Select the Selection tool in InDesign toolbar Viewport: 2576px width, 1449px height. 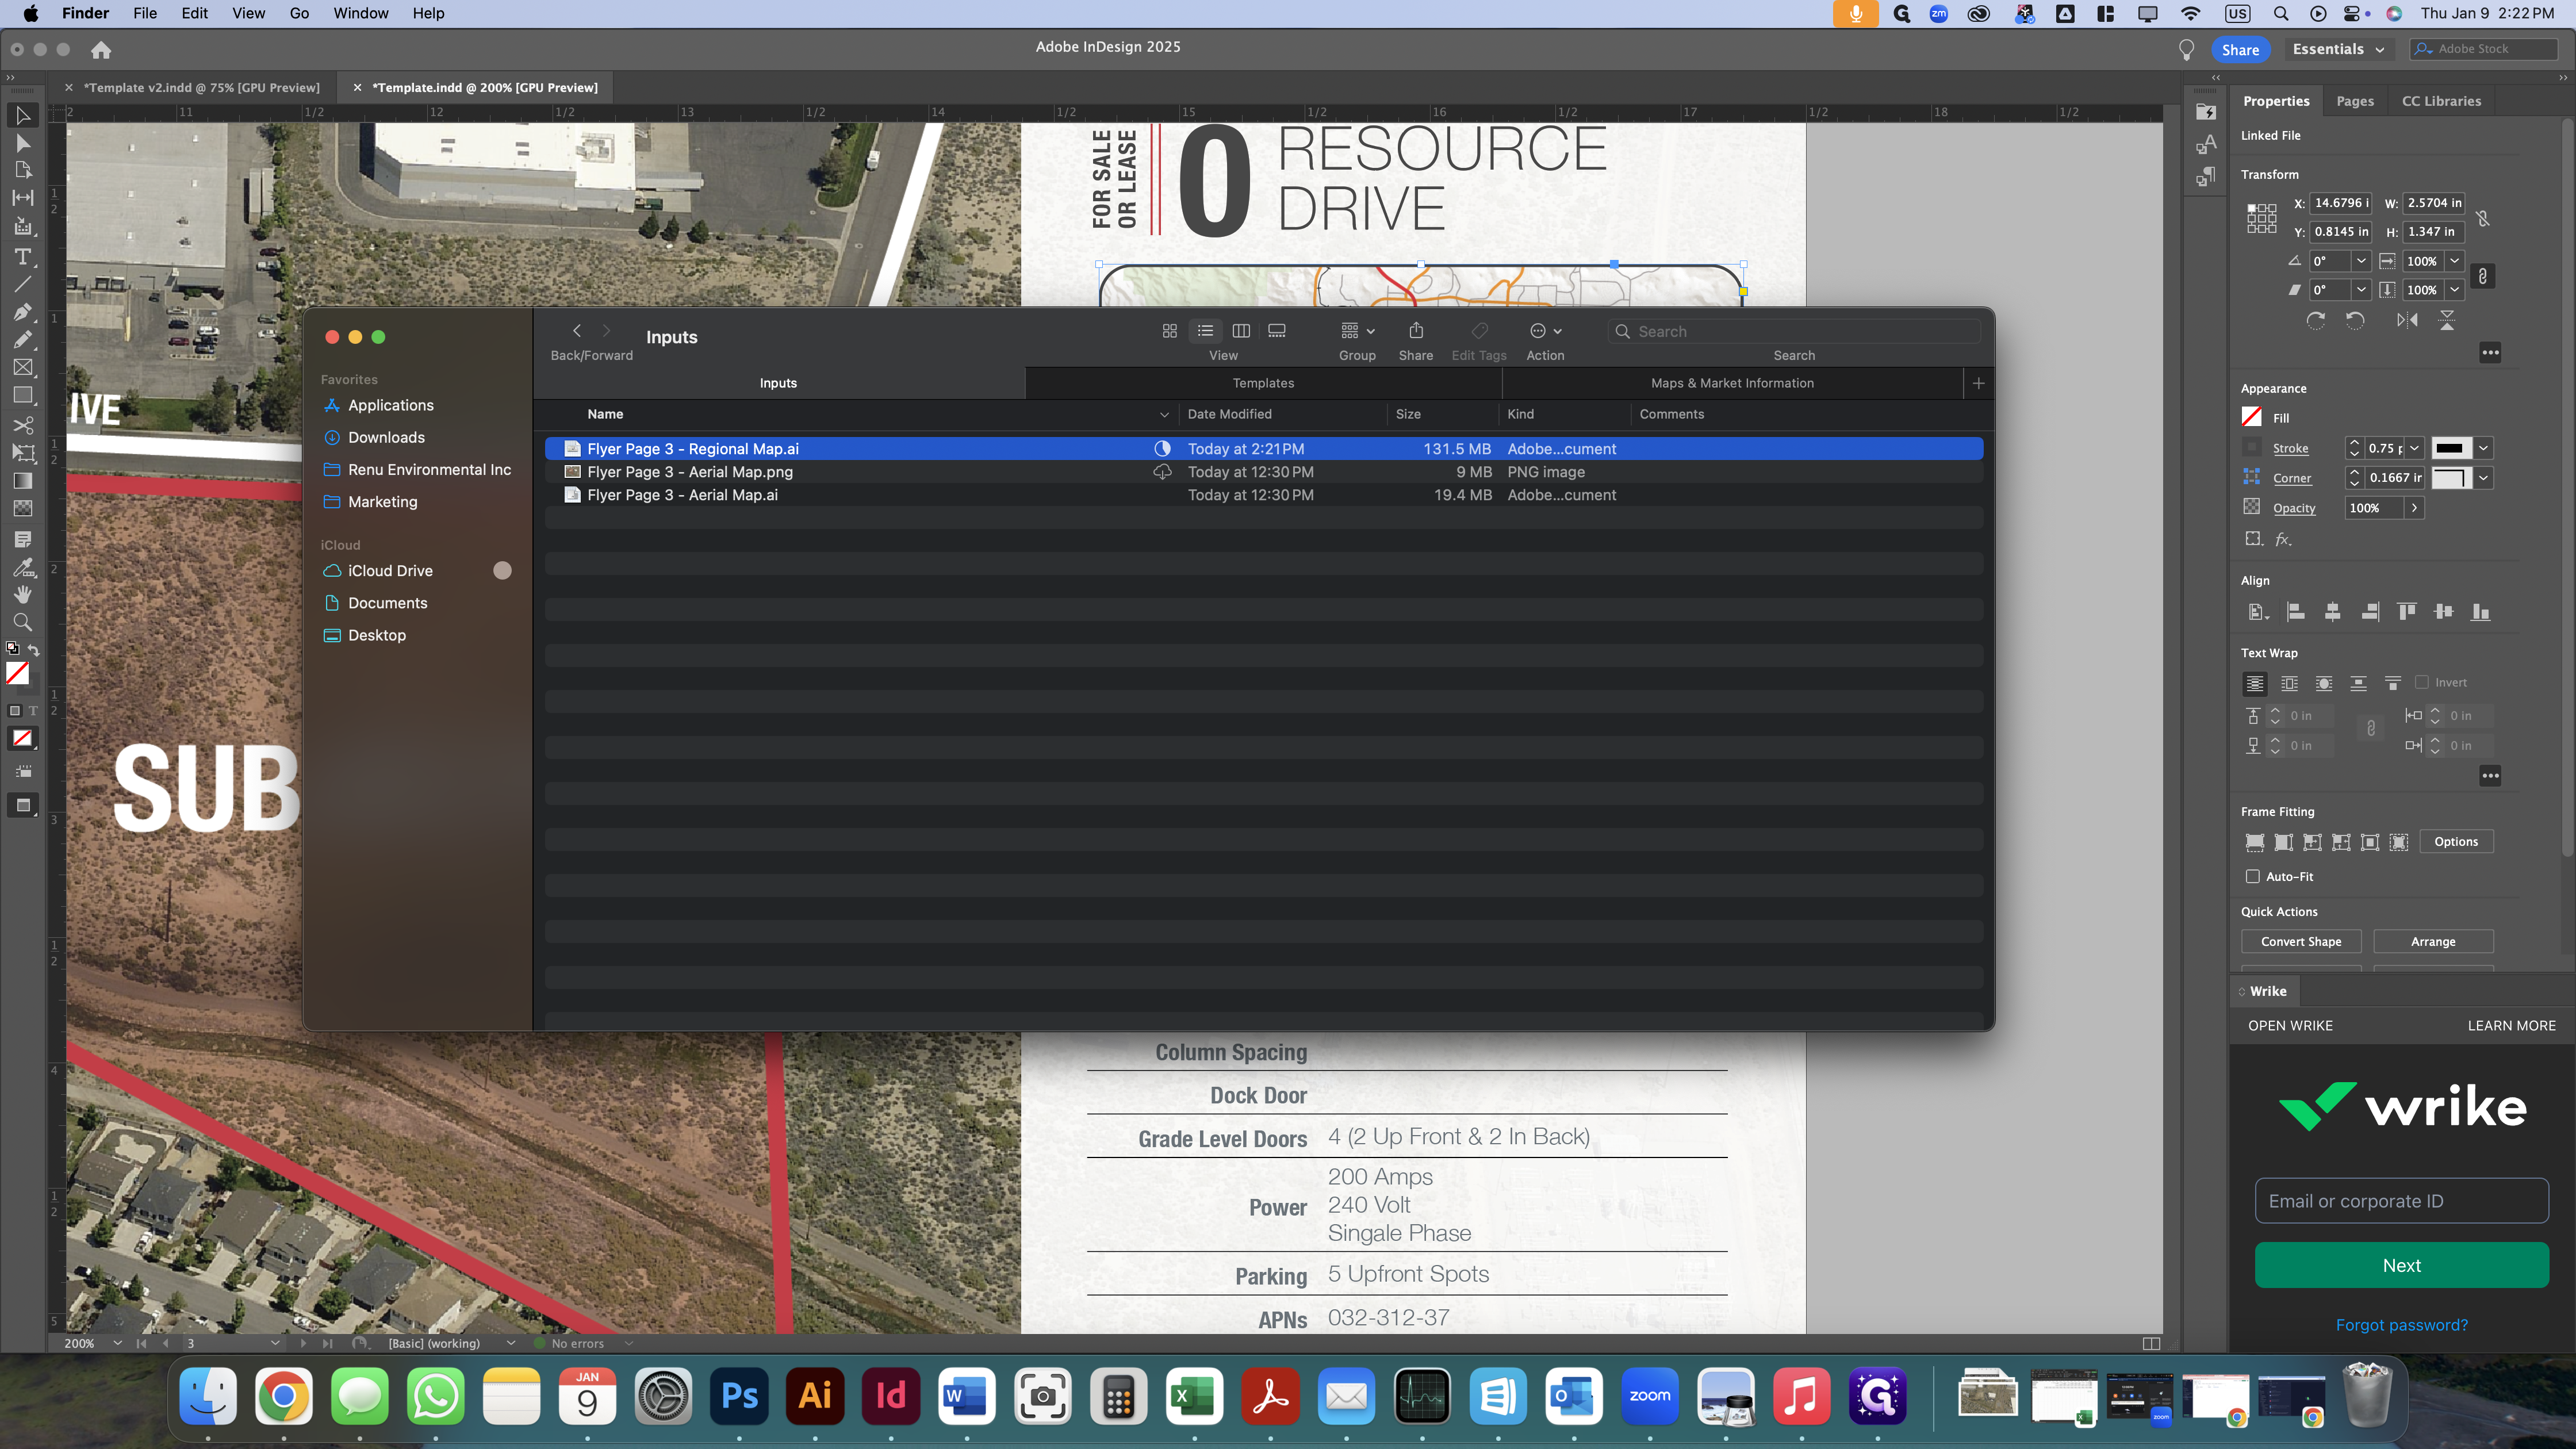[x=23, y=116]
